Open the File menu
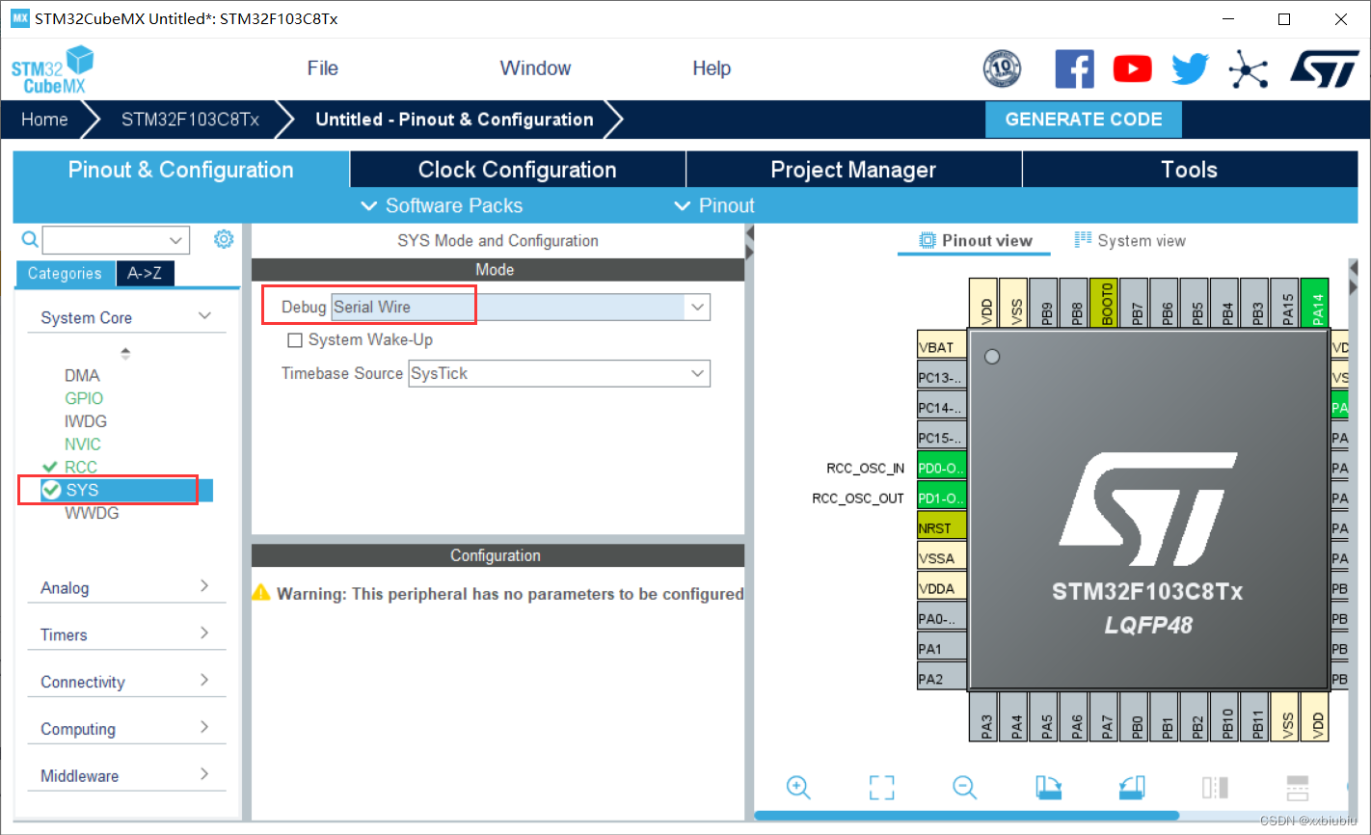 point(322,68)
